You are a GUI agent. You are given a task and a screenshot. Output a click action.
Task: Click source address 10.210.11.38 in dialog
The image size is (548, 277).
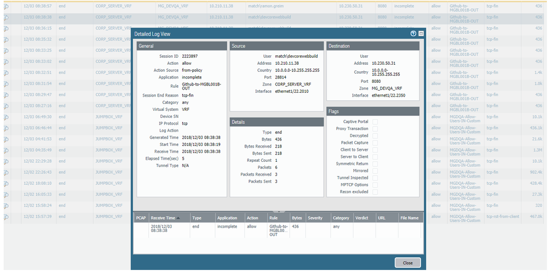286,63
